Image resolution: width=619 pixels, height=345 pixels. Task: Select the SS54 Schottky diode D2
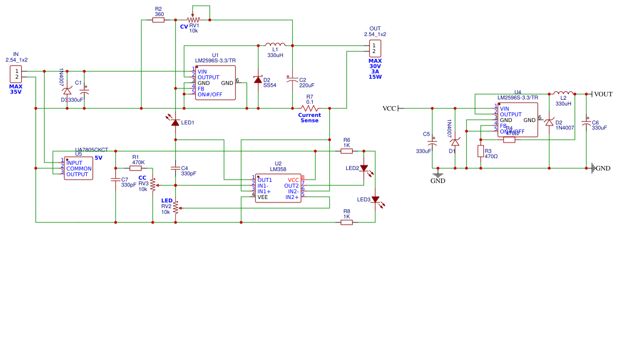(x=258, y=80)
